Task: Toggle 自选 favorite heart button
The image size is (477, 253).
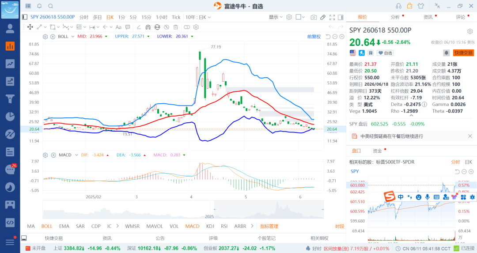Action: click(385, 53)
